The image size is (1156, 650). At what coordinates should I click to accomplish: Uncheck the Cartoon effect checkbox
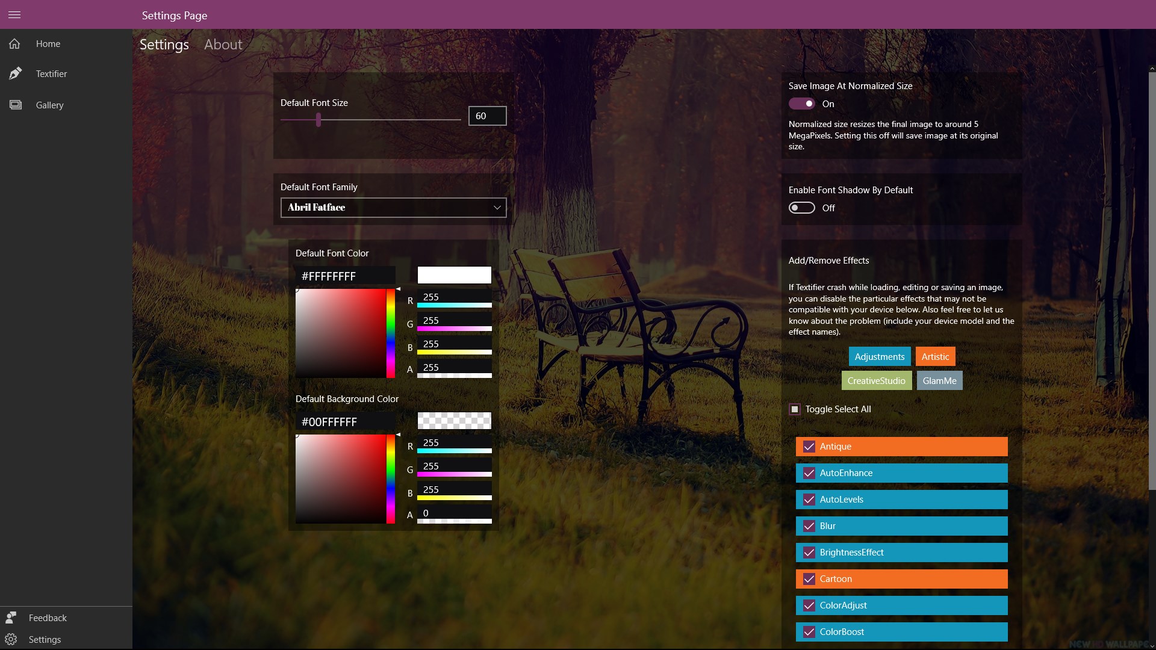(x=809, y=579)
